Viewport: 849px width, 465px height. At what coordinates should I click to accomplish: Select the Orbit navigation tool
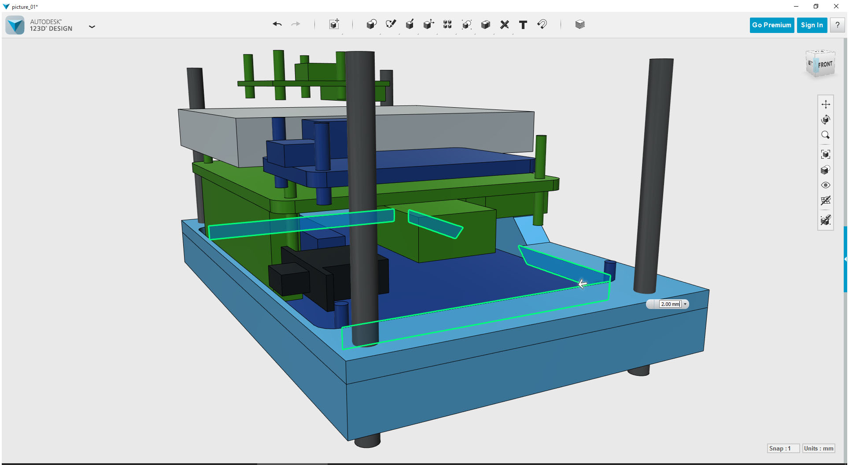[826, 120]
